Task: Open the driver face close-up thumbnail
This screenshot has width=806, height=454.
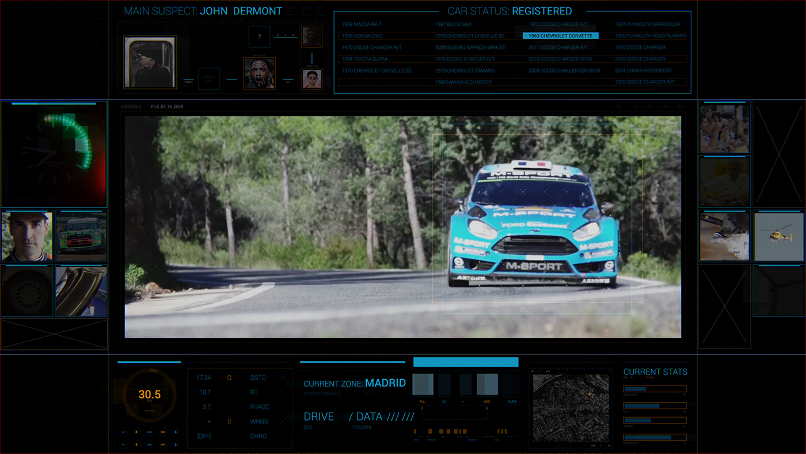Action: click(x=26, y=236)
